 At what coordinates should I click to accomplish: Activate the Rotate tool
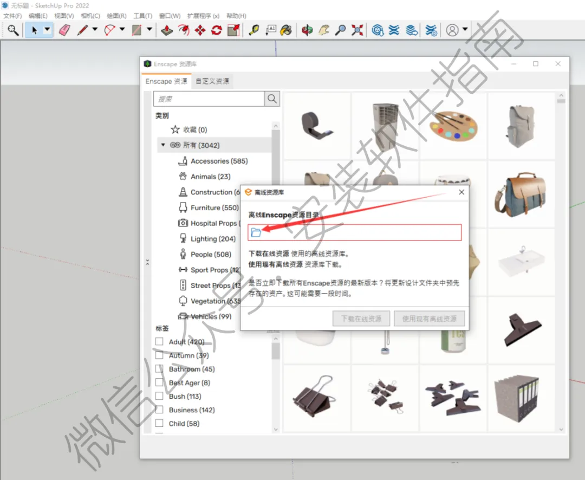[x=216, y=30]
